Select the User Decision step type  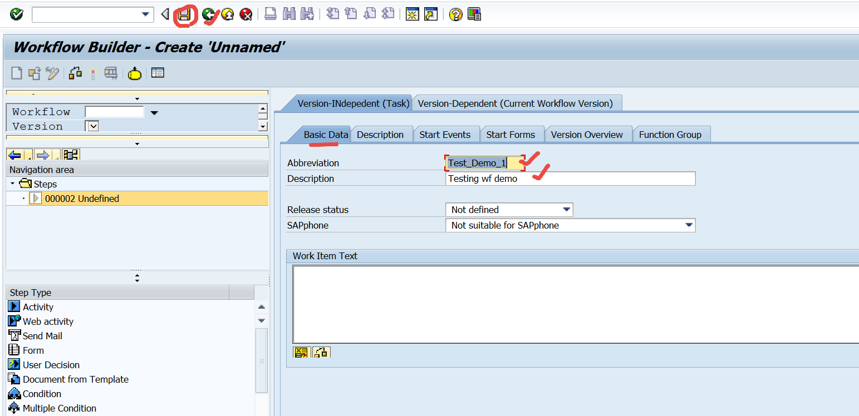50,364
